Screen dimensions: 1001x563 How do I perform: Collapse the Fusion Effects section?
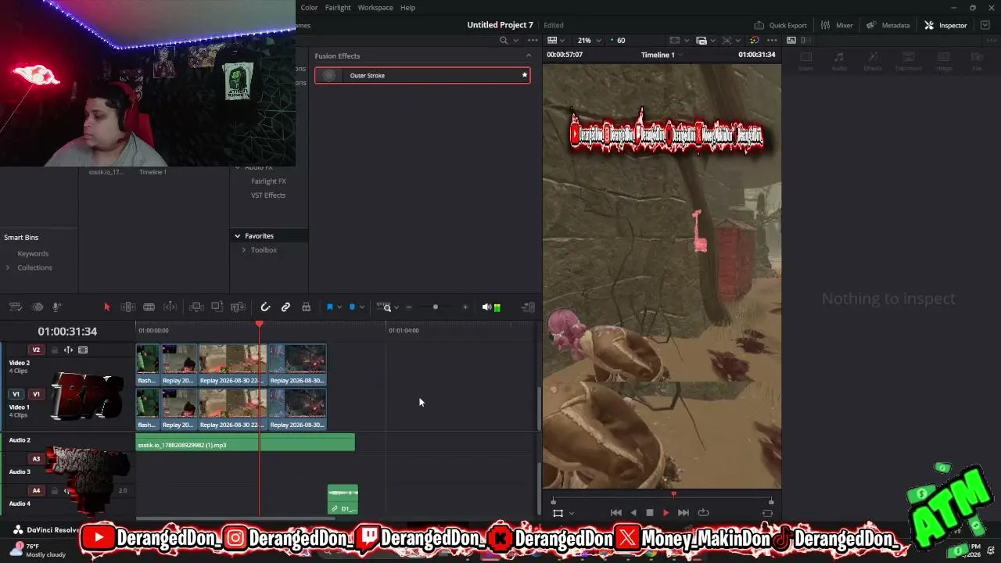click(529, 56)
